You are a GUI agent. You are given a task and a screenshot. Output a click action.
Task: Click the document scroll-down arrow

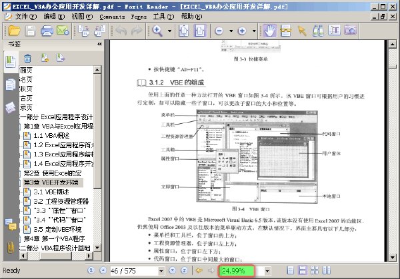pyautogui.click(x=393, y=257)
